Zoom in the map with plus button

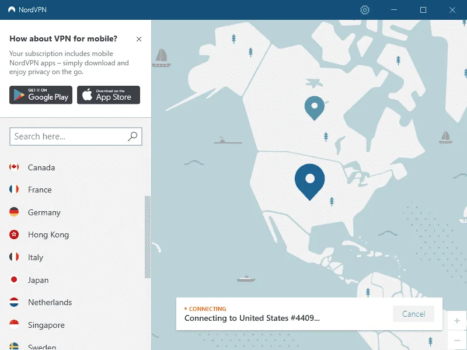tap(457, 320)
